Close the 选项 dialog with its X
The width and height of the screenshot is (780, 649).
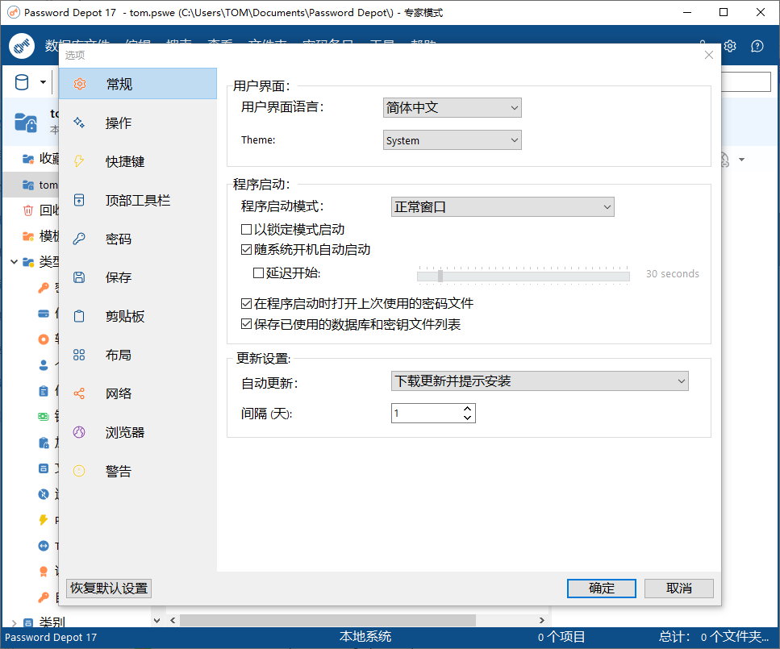pos(709,55)
